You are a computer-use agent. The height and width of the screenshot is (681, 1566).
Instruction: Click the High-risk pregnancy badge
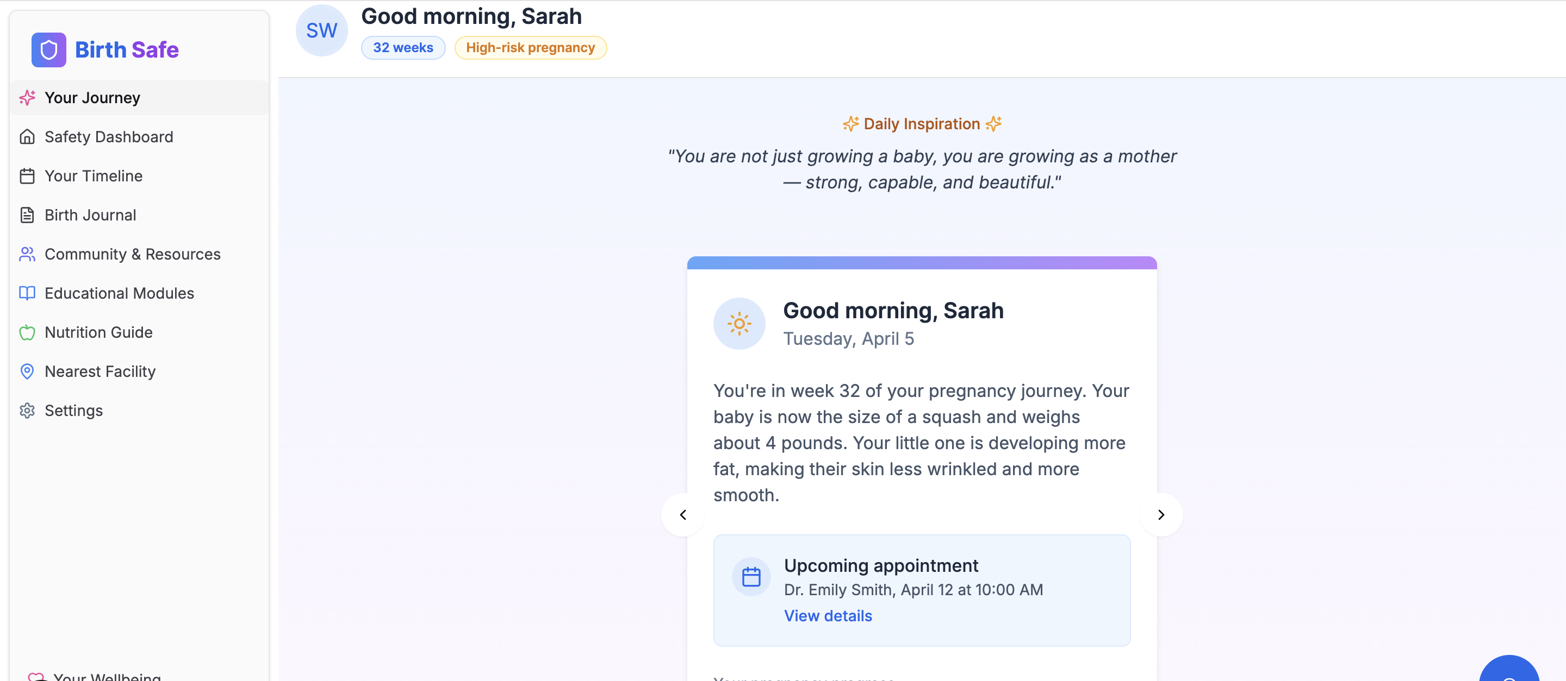(530, 48)
